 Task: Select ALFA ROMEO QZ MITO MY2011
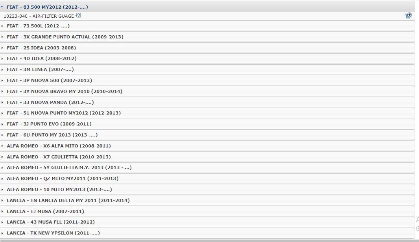pos(207,178)
